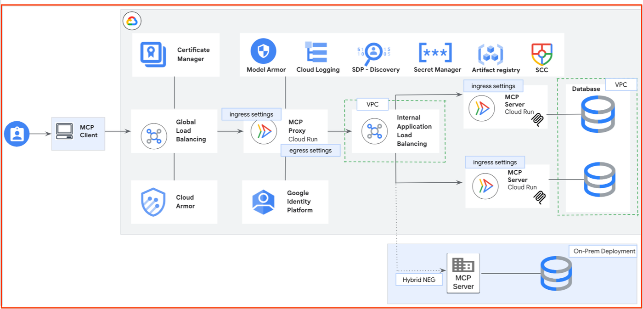The image size is (643, 309).
Task: Open the Google Identity Platform icon
Action: [263, 201]
